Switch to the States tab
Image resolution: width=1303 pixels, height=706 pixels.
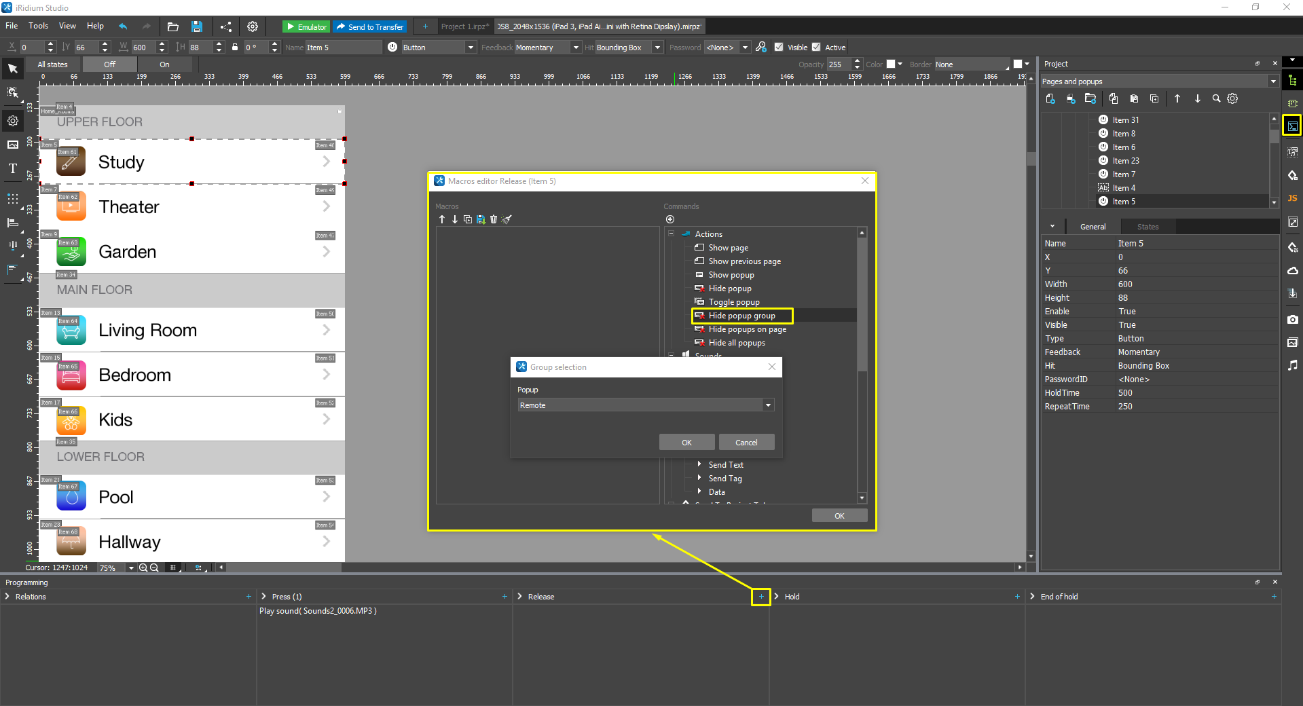(x=1148, y=227)
